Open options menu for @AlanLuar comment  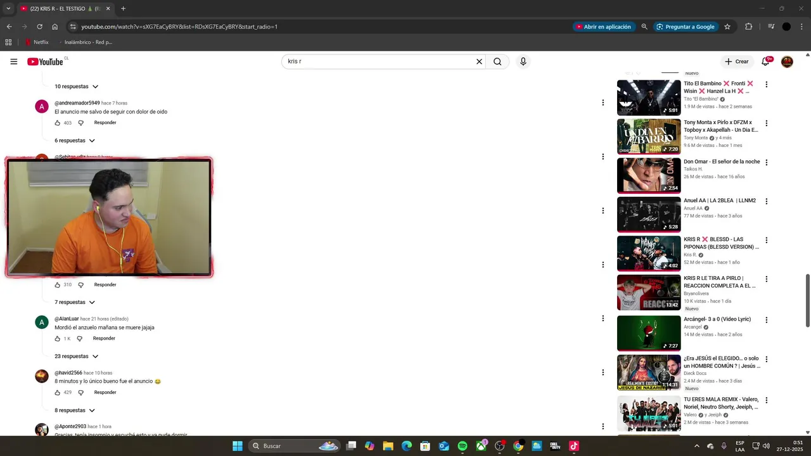(x=603, y=319)
